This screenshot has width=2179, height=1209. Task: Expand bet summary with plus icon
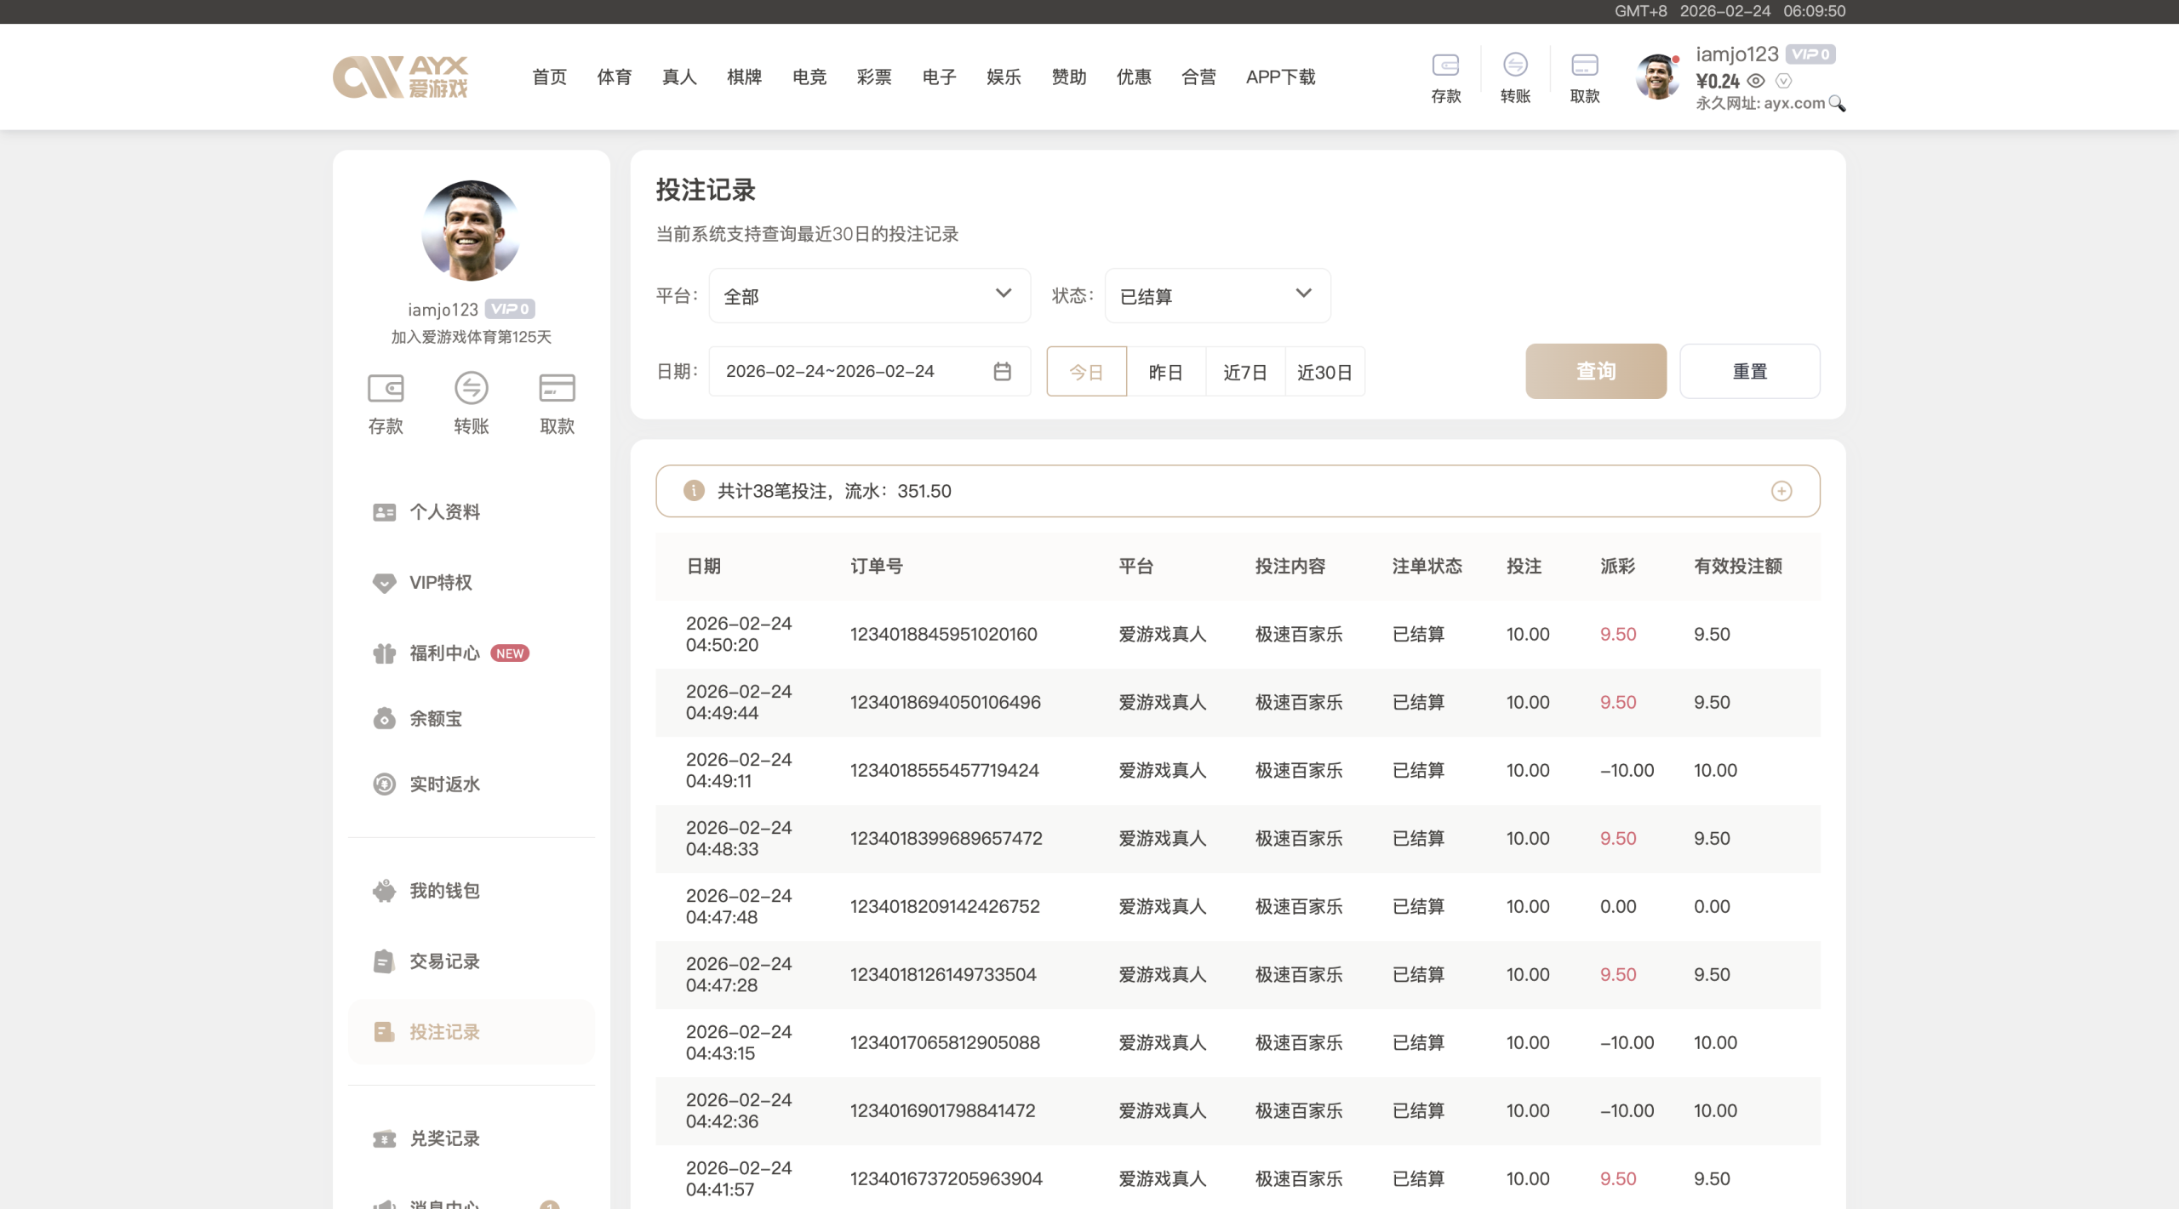(1781, 491)
